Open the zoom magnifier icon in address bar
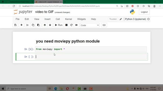 point(117,6)
